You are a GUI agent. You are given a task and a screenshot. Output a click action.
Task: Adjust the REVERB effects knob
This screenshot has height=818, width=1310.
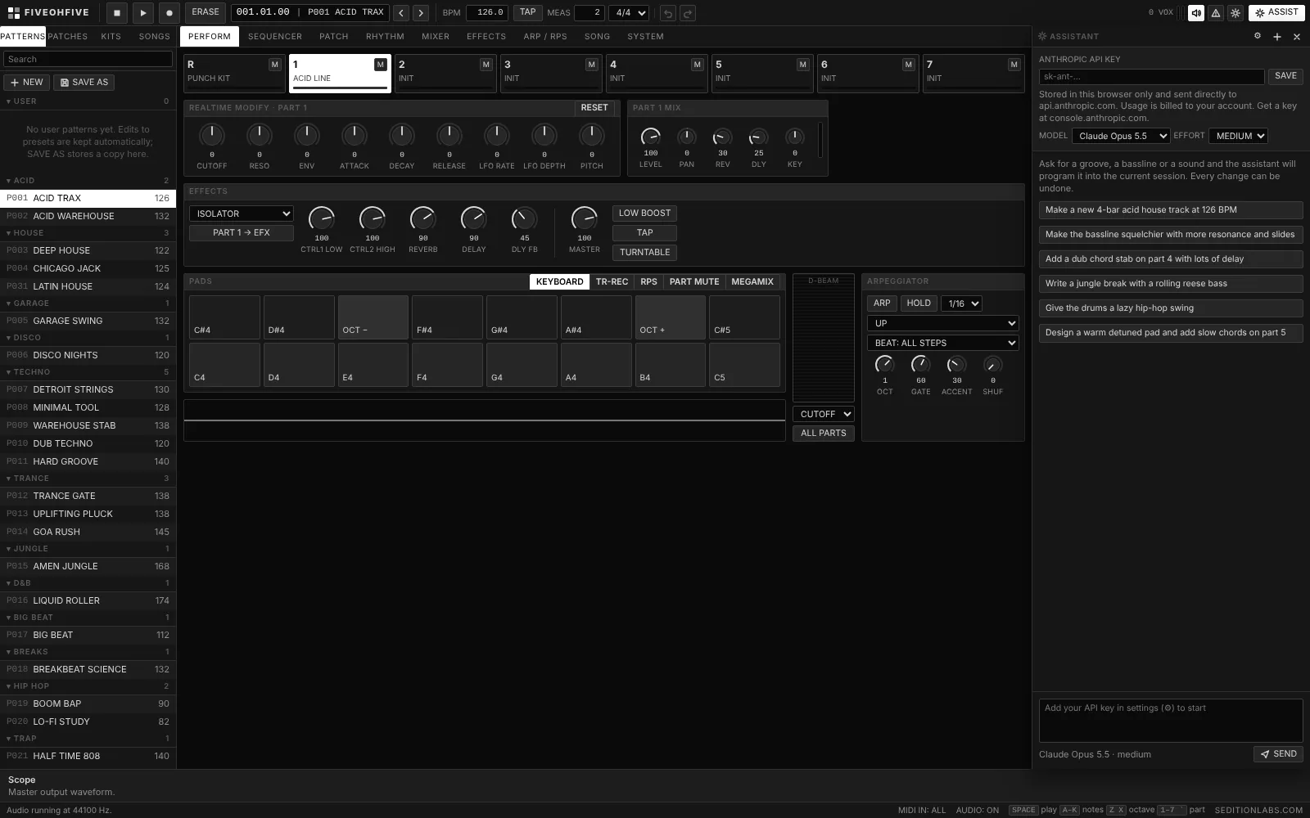(423, 218)
